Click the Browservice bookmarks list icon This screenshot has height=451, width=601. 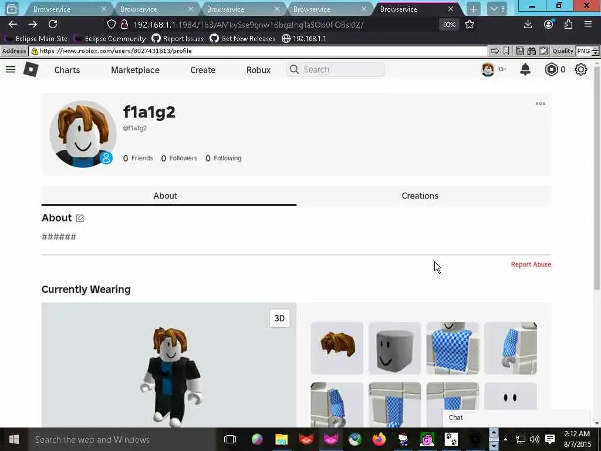tap(520, 51)
